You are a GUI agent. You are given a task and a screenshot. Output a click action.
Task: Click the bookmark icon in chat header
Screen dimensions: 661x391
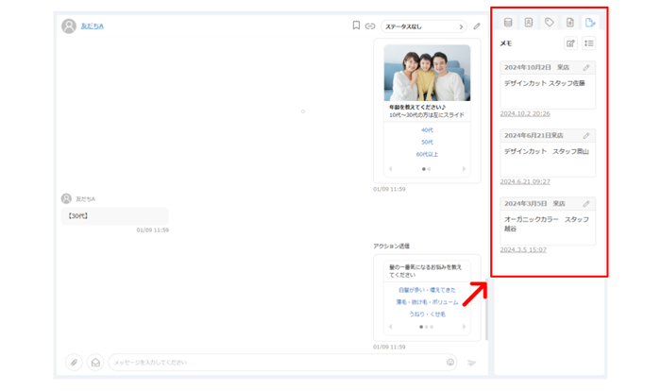tap(356, 26)
